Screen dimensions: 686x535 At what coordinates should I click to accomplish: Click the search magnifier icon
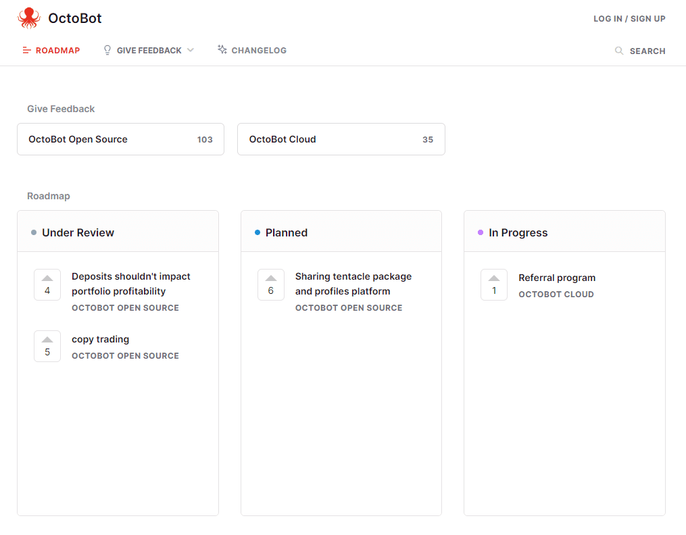coord(618,51)
